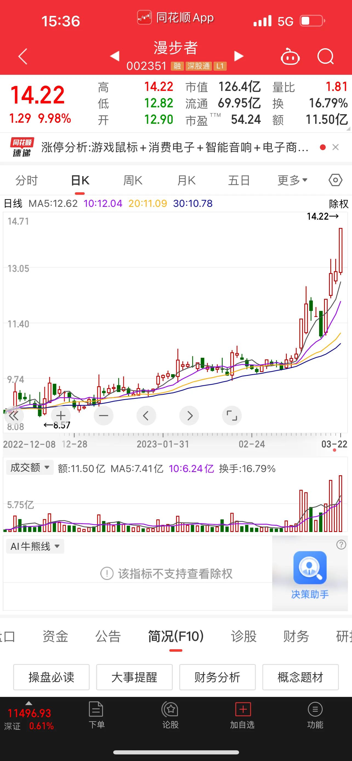This screenshot has height=761, width=352.
Task: Open help question mark icon
Action: point(341,545)
